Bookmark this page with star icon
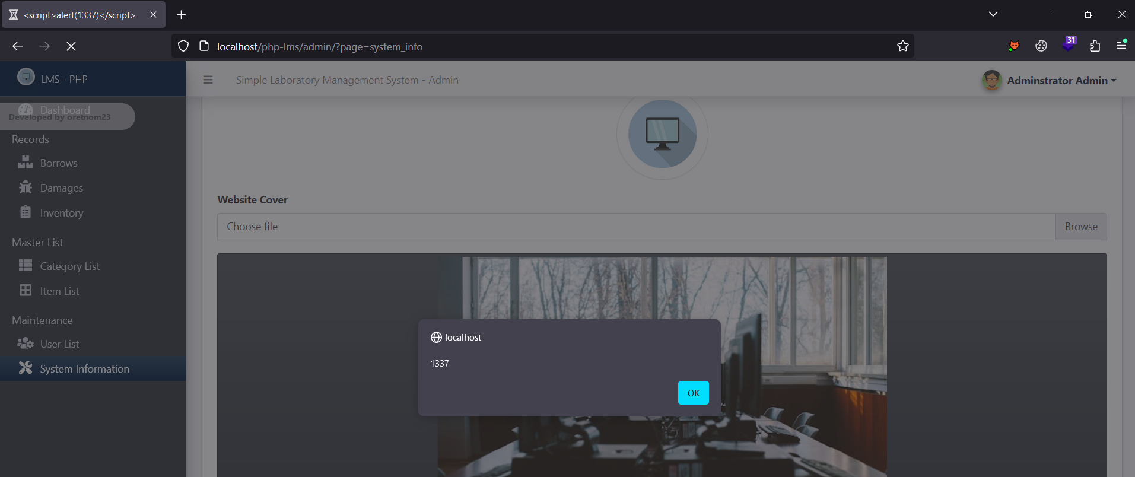This screenshot has width=1135, height=477. (x=903, y=46)
